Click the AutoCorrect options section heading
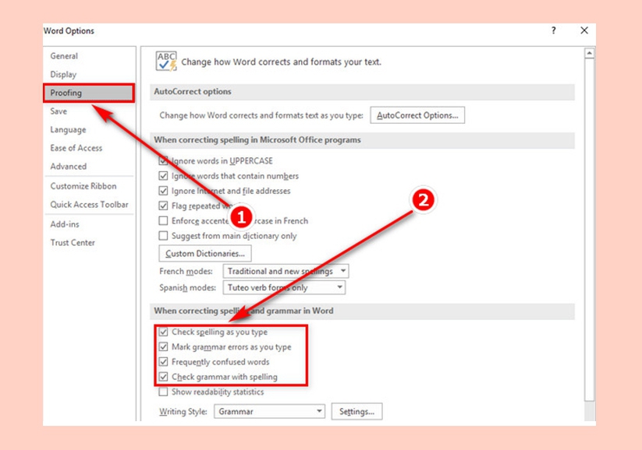The width and height of the screenshot is (642, 450). [x=193, y=92]
